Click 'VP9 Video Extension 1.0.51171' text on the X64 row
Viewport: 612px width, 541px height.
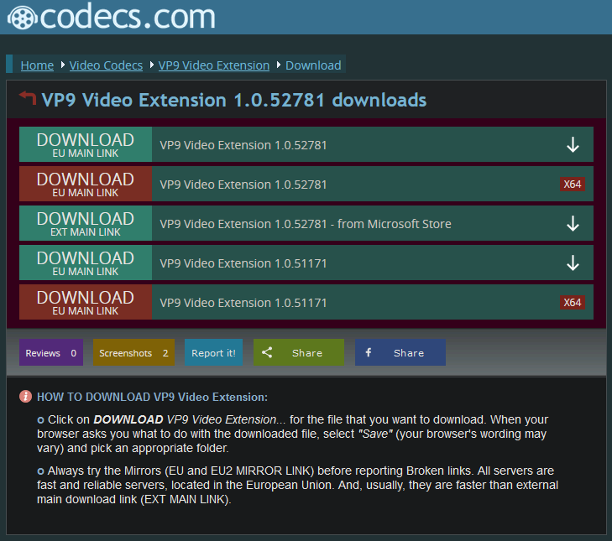point(243,303)
